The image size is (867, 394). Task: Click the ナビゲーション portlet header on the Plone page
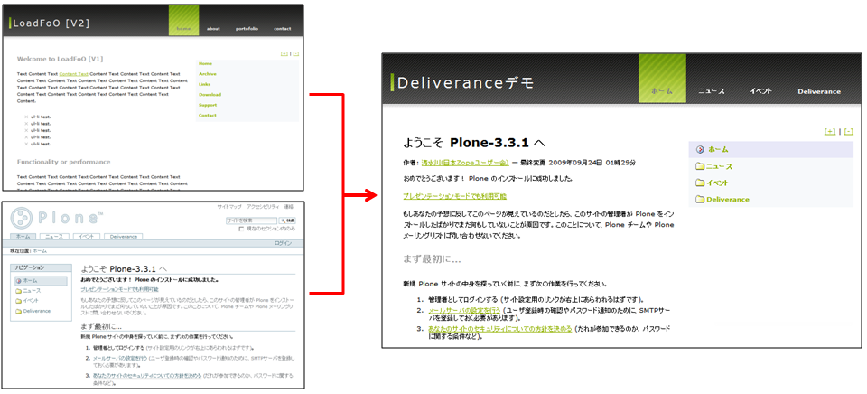point(41,267)
